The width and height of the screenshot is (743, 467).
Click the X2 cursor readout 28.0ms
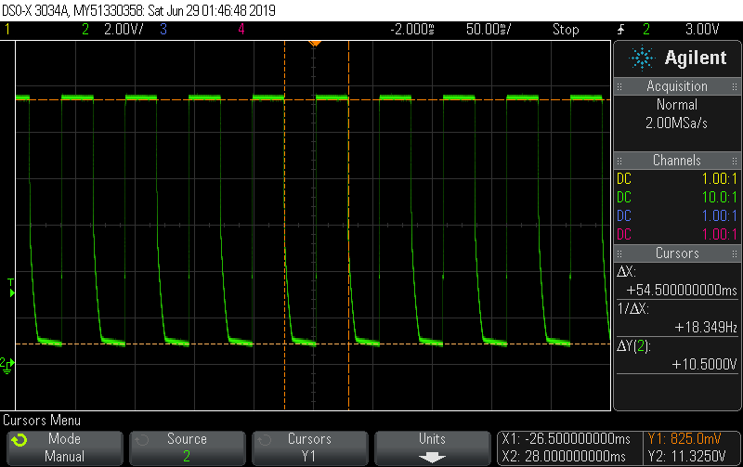[x=564, y=457]
